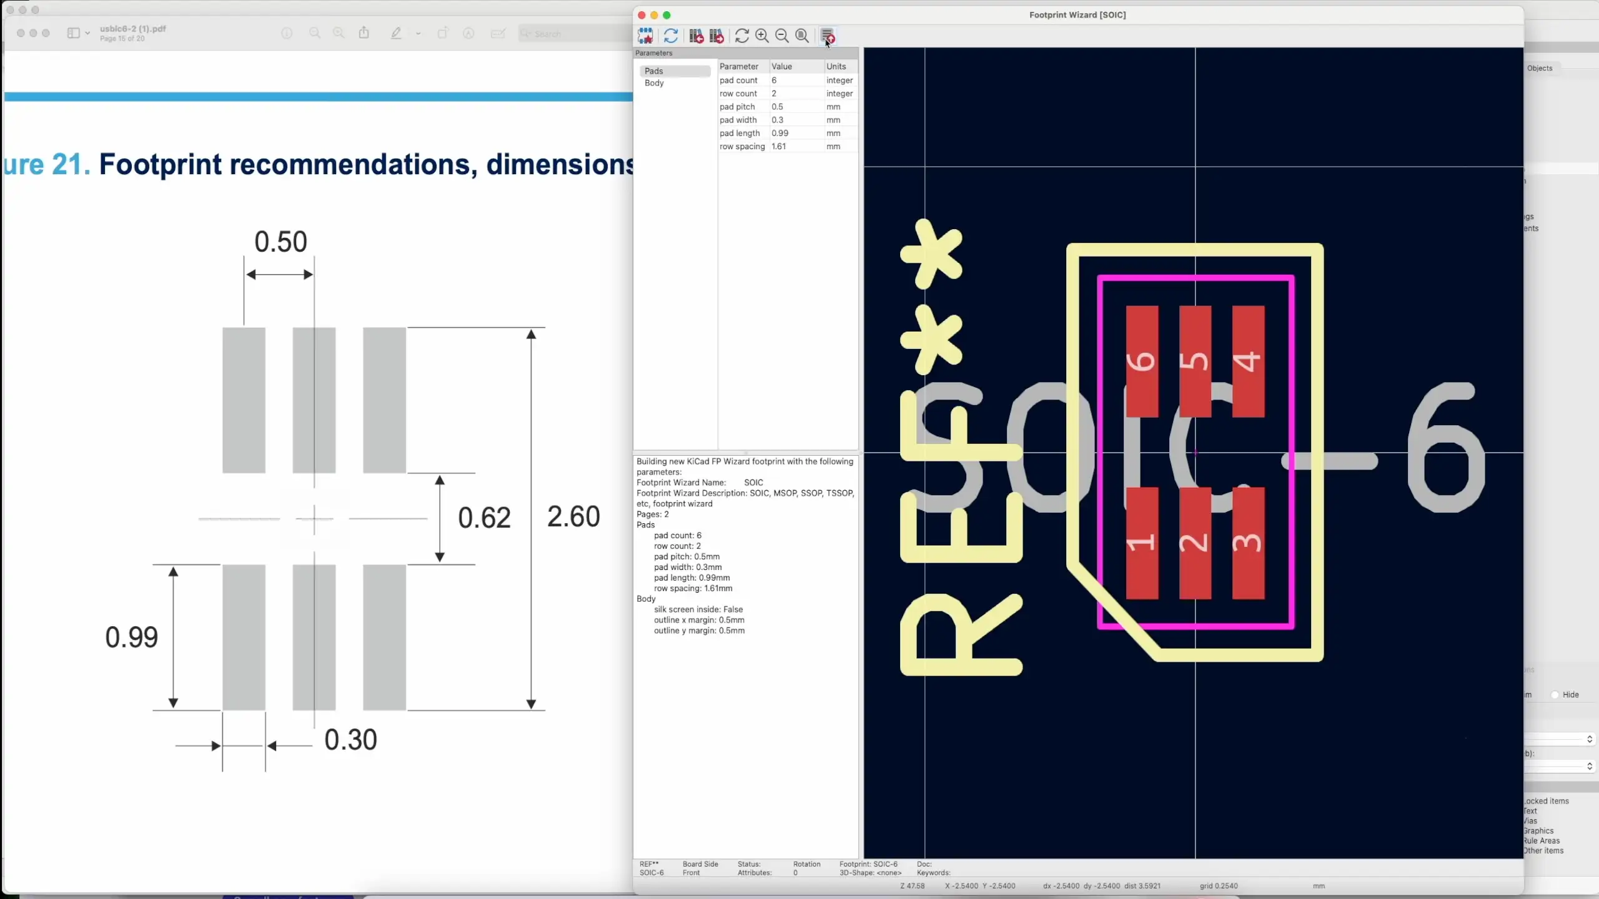Export the footprint to the editor
1599x899 pixels.
(827, 36)
